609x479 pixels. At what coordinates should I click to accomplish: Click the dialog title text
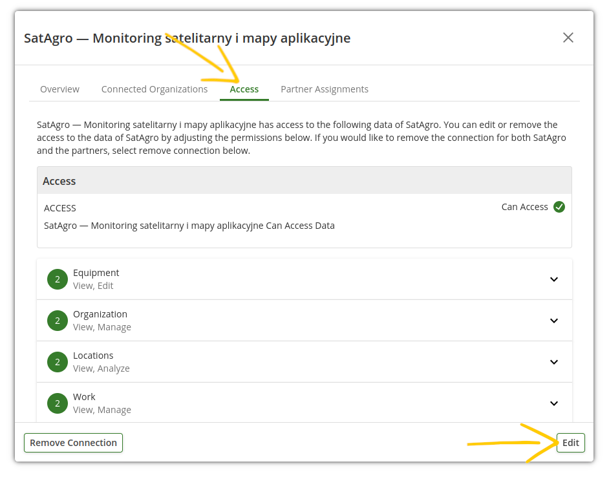[x=187, y=38]
